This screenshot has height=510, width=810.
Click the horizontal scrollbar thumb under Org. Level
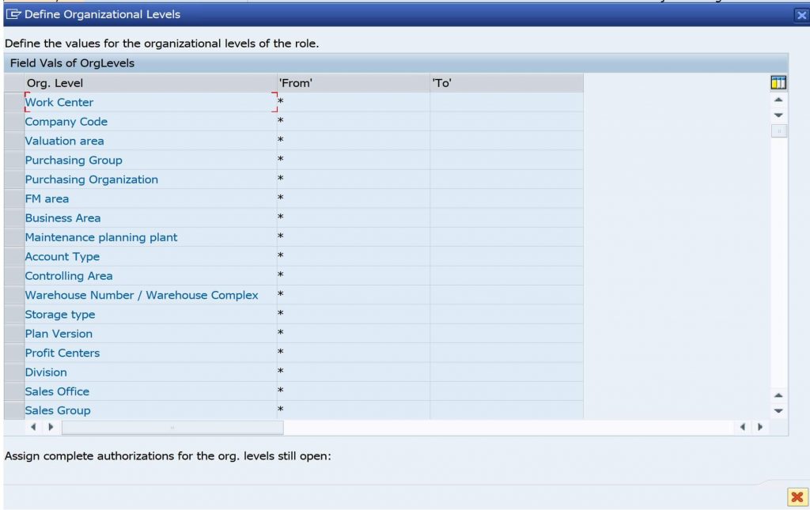click(x=172, y=428)
